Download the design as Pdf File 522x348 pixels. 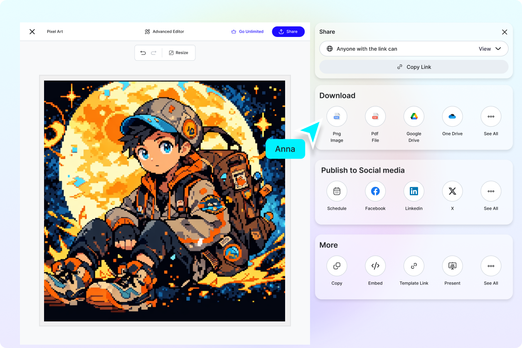(375, 117)
